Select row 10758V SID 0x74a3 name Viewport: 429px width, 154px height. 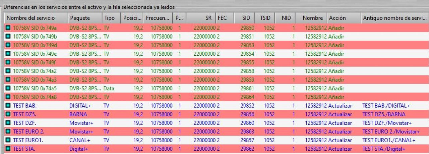[35, 80]
